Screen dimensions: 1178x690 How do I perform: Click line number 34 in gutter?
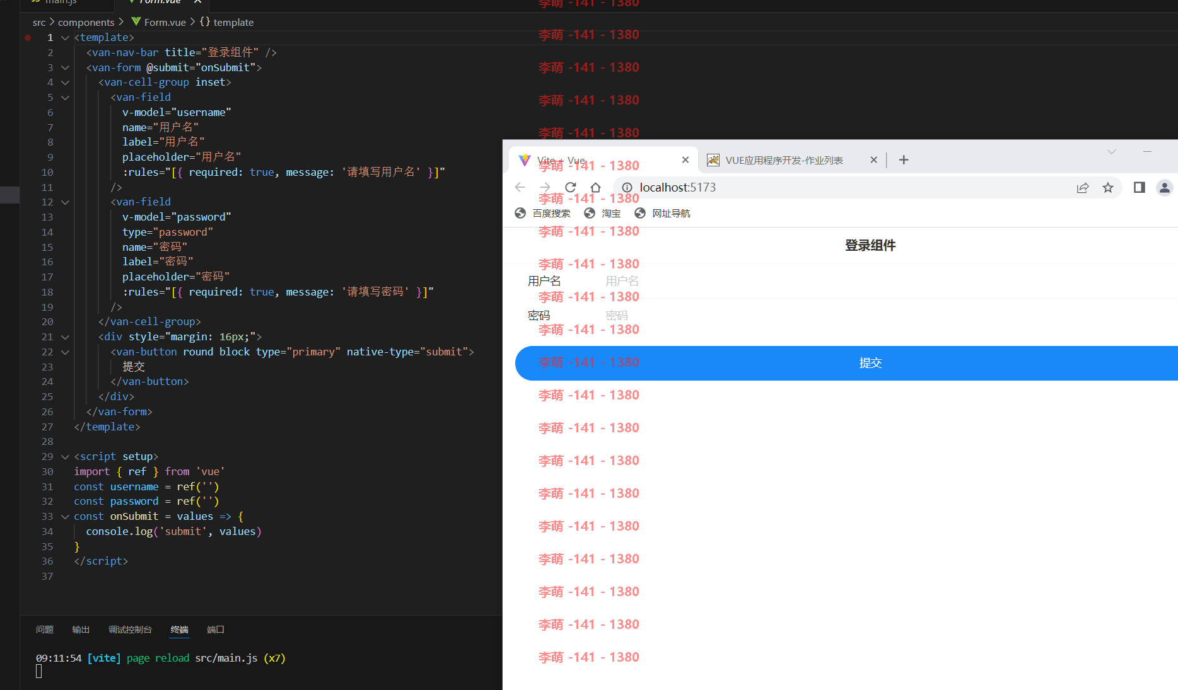(x=47, y=532)
